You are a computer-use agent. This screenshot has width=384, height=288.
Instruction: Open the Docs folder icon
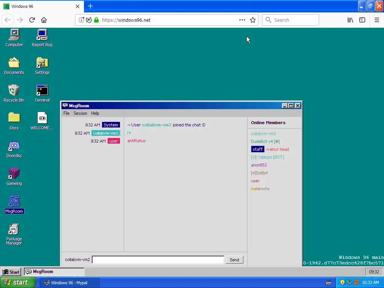pyautogui.click(x=14, y=121)
